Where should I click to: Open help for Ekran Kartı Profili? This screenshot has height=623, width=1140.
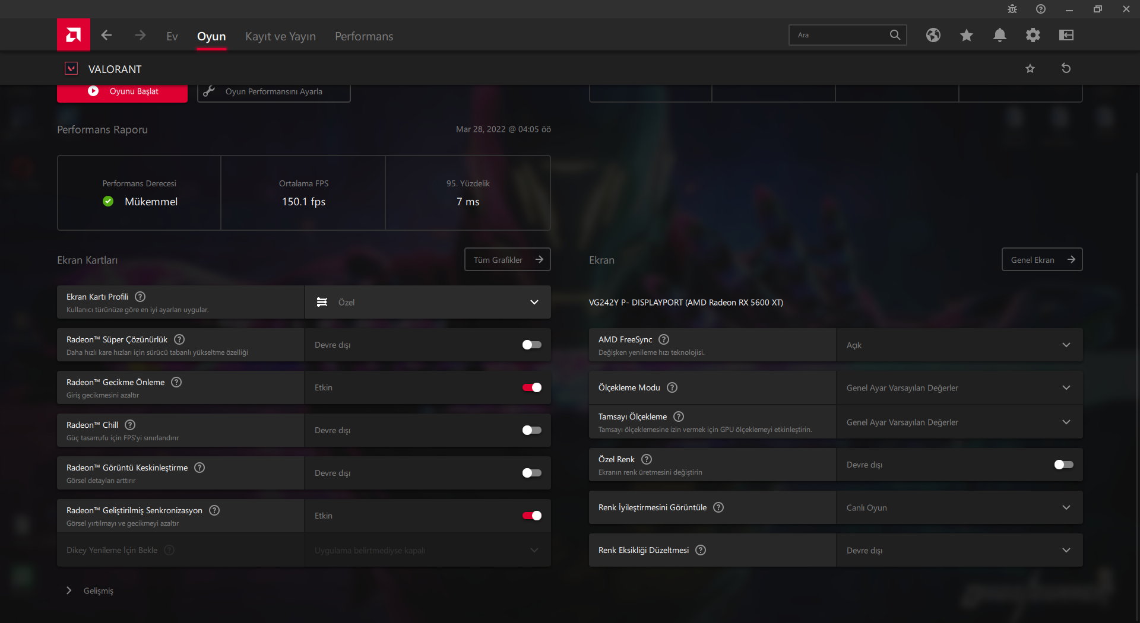[140, 297]
